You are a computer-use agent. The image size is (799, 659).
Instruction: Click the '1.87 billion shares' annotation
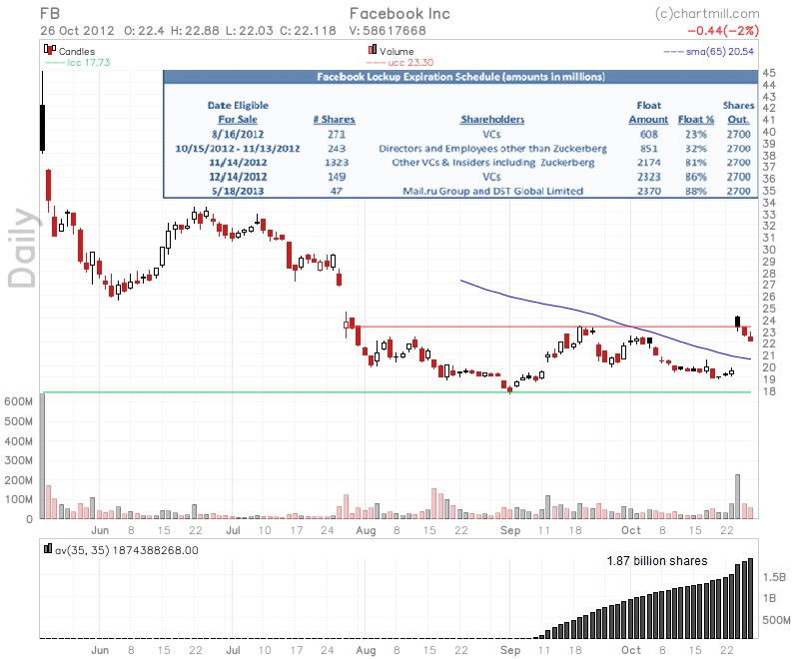[x=657, y=561]
